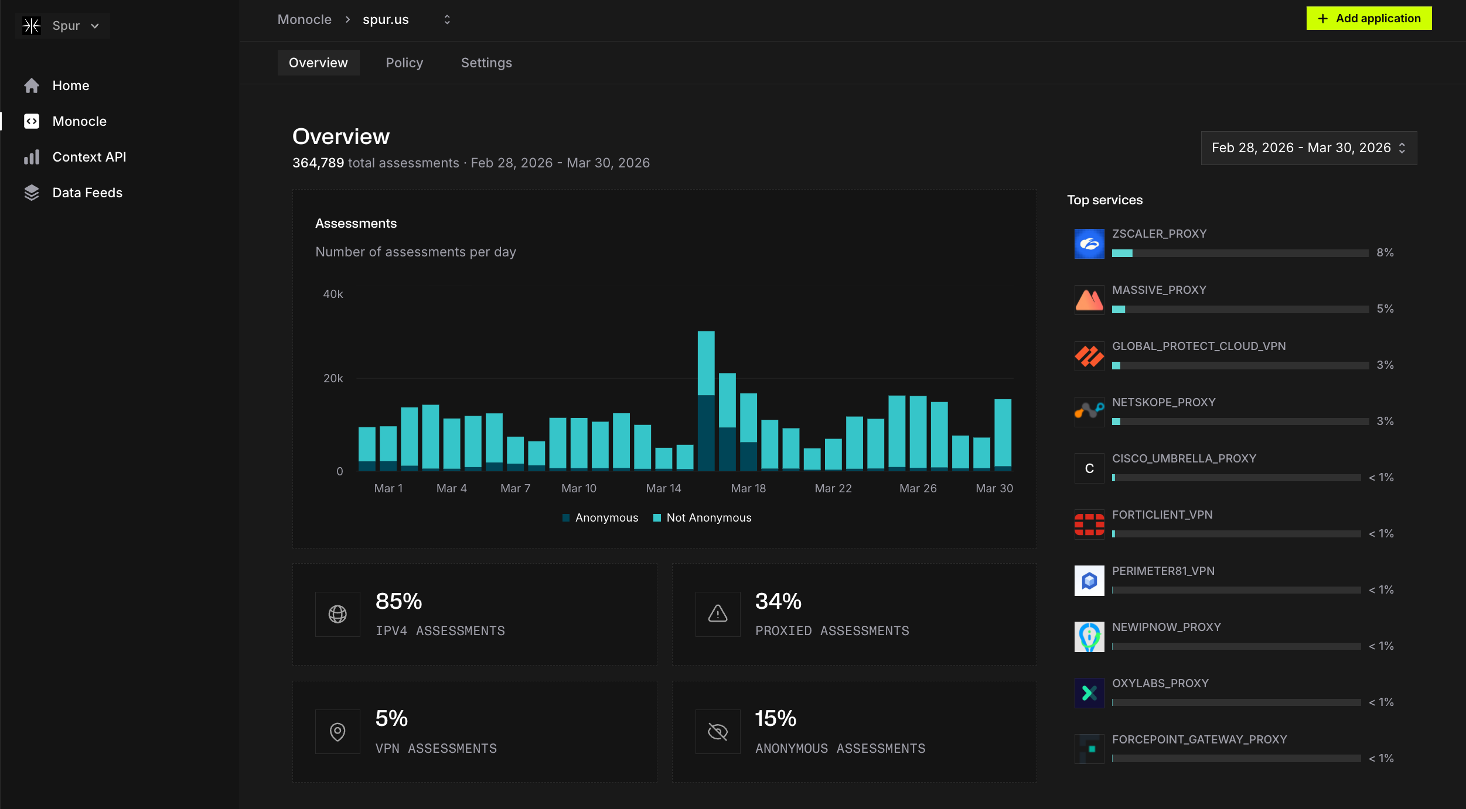Click the Massive proxy logo
This screenshot has height=809, width=1466.
pyautogui.click(x=1089, y=300)
